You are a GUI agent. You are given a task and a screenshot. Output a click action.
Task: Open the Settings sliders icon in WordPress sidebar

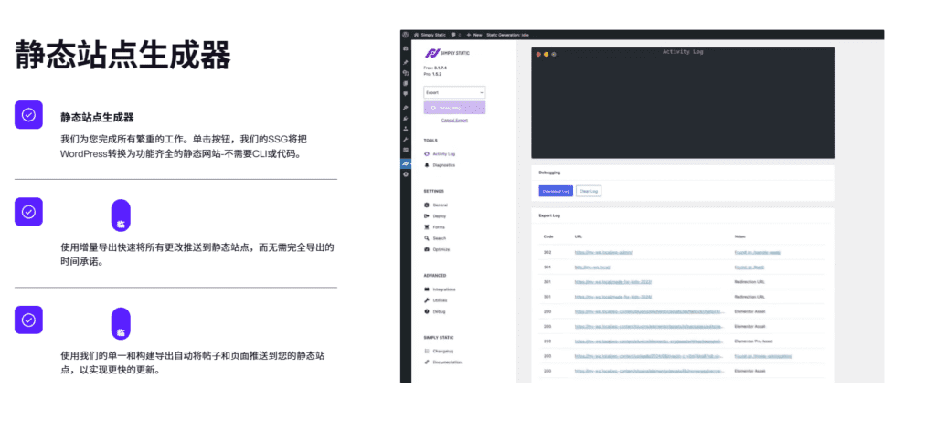tap(405, 150)
